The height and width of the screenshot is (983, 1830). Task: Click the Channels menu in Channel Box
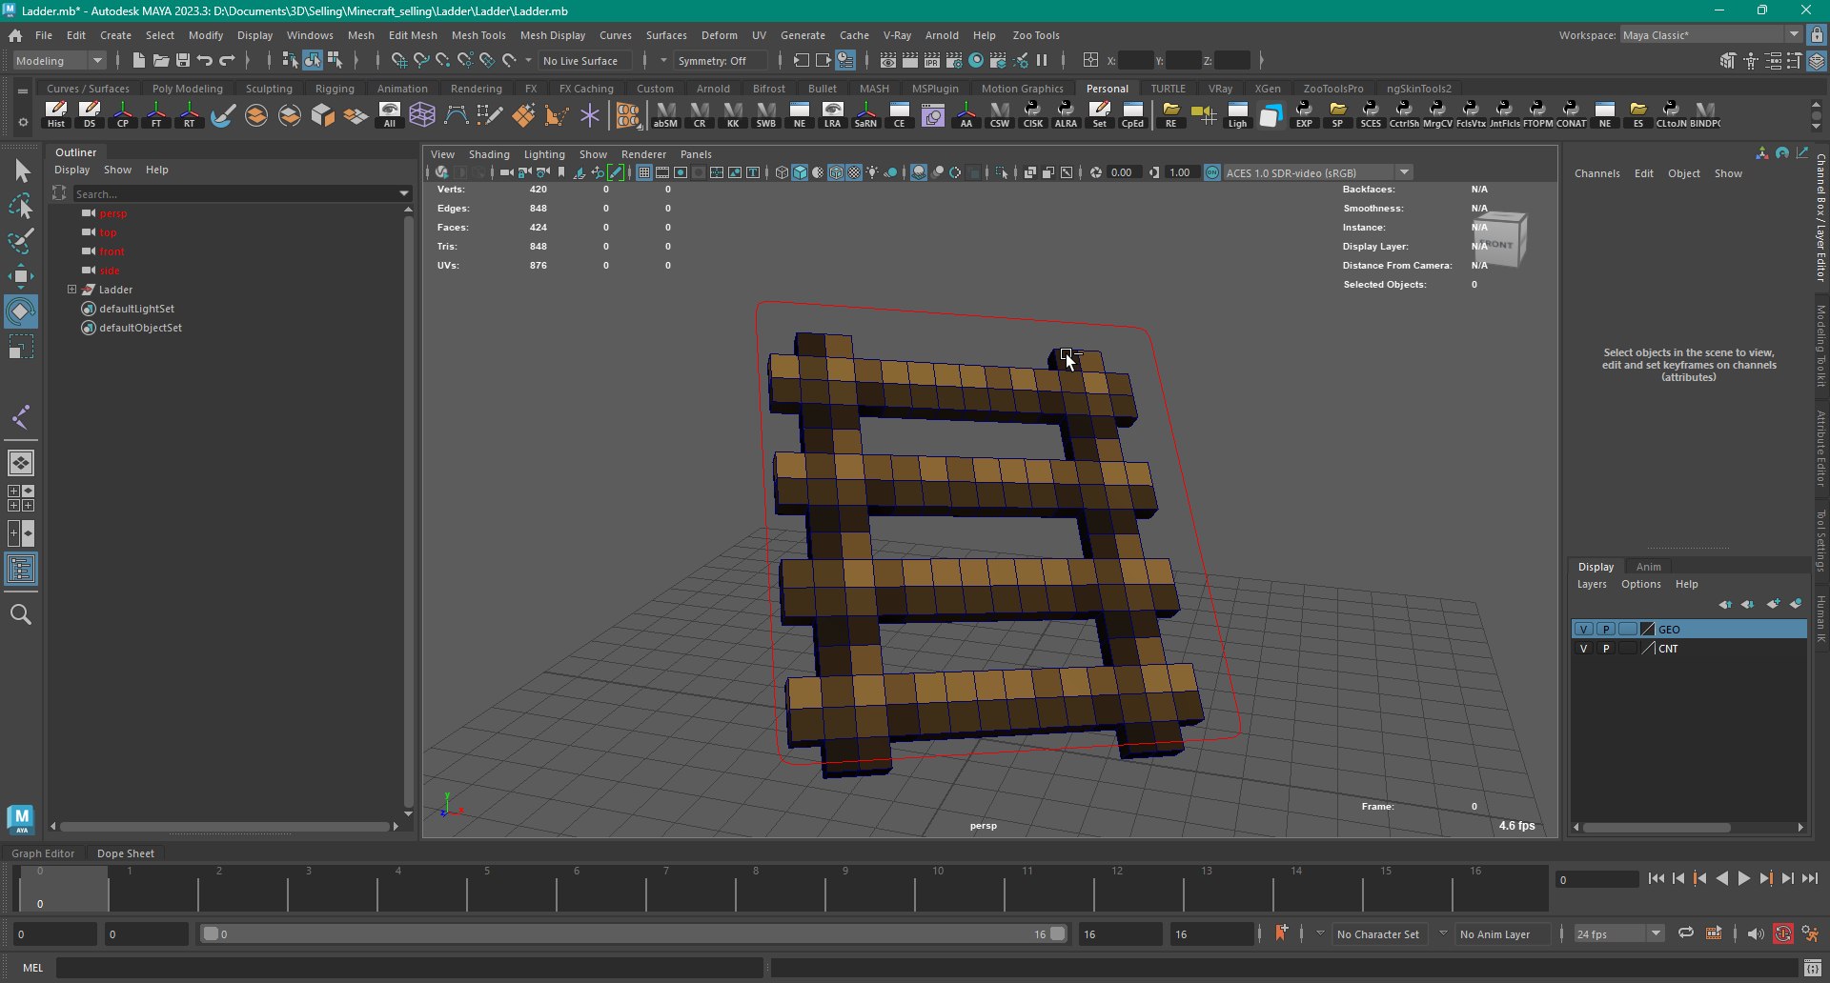tap(1597, 173)
